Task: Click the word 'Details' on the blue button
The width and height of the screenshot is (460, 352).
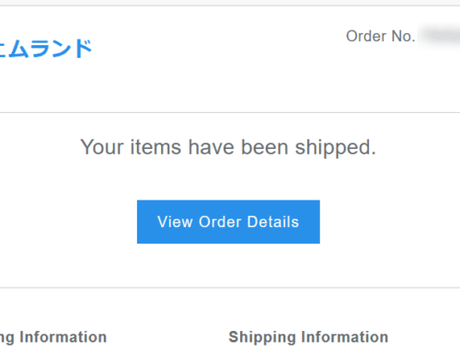Action: [x=273, y=221]
